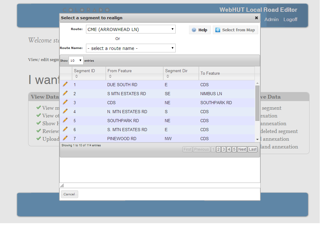Go to the Next results page
The image size is (325, 230).
point(242,149)
